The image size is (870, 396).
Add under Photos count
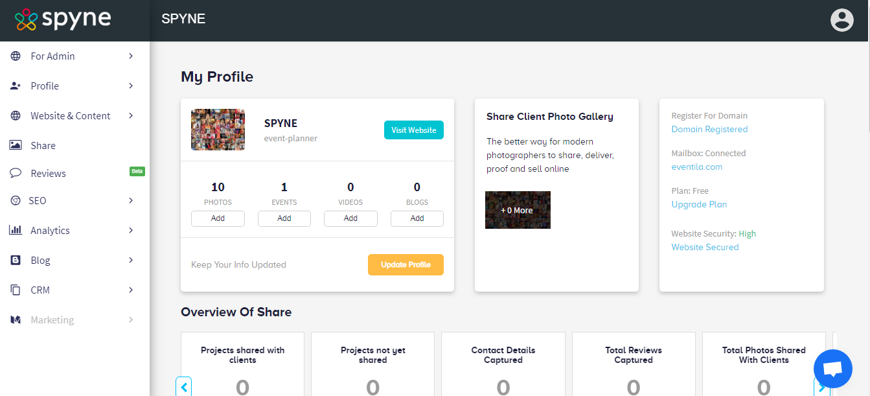[x=218, y=218]
